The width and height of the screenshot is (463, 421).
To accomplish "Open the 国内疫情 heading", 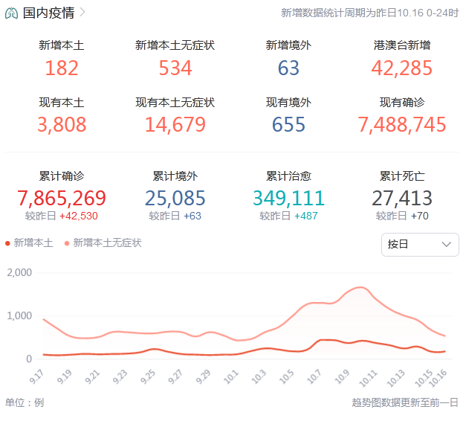I will [x=48, y=13].
